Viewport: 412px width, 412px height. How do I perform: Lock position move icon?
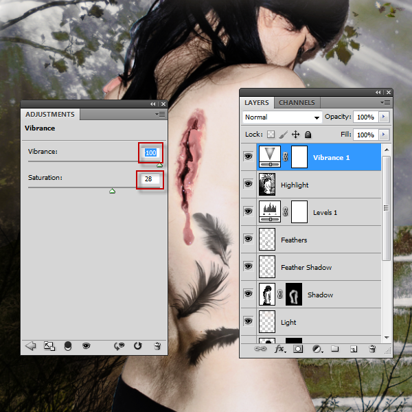coord(295,135)
